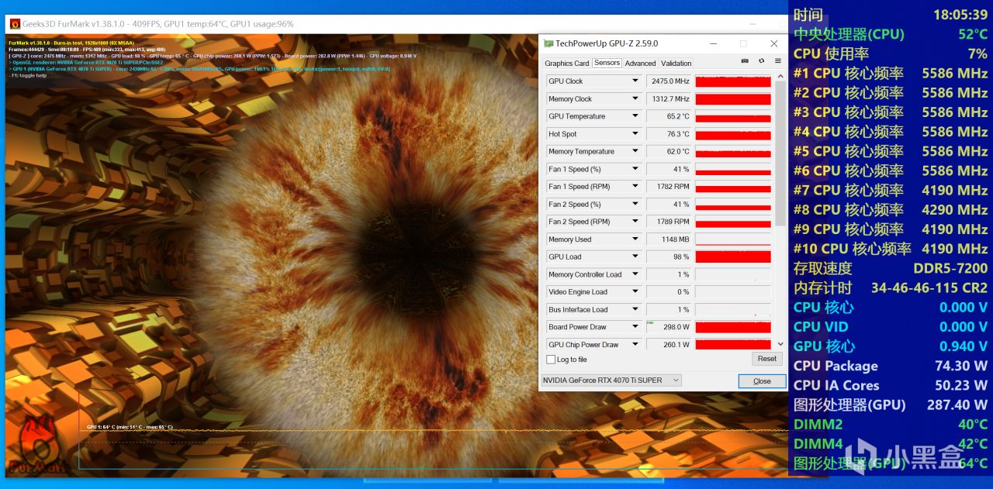Open the Fan 1 Speed (RPM) dropdown
This screenshot has height=489, width=993.
coord(635,187)
